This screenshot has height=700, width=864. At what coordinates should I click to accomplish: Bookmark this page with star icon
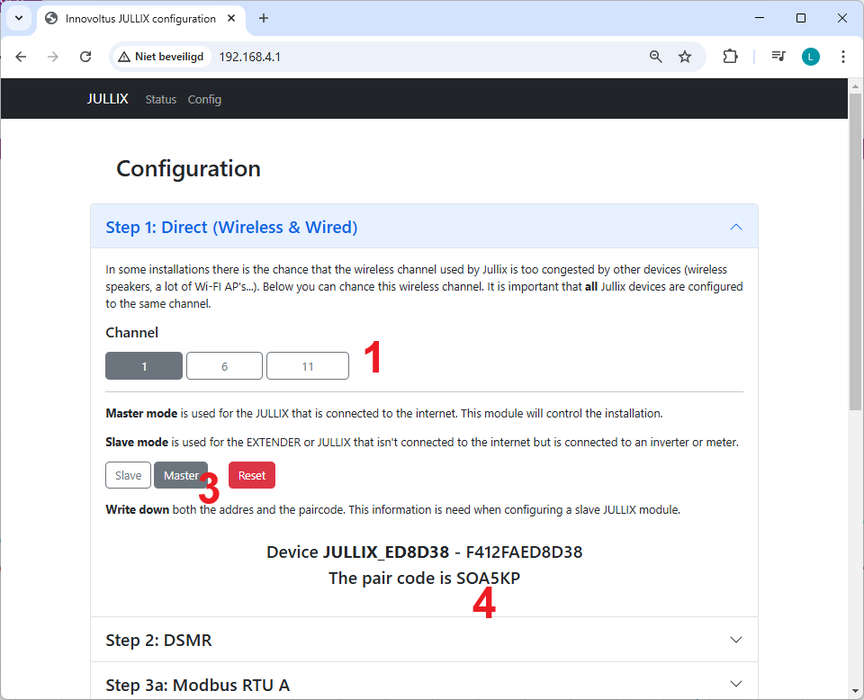[685, 57]
